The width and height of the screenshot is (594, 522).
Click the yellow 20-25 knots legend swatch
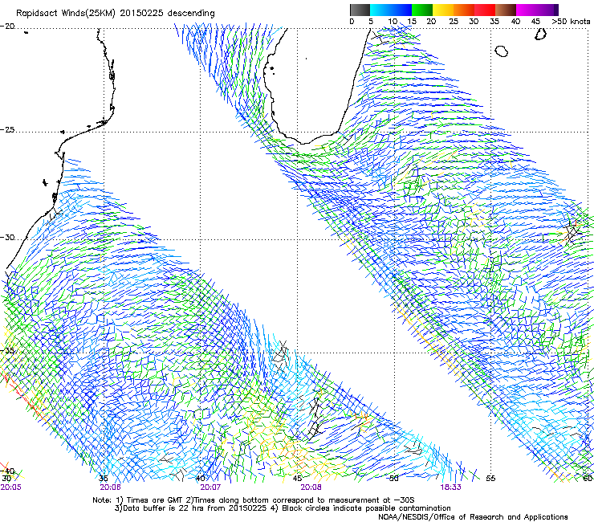click(x=443, y=10)
